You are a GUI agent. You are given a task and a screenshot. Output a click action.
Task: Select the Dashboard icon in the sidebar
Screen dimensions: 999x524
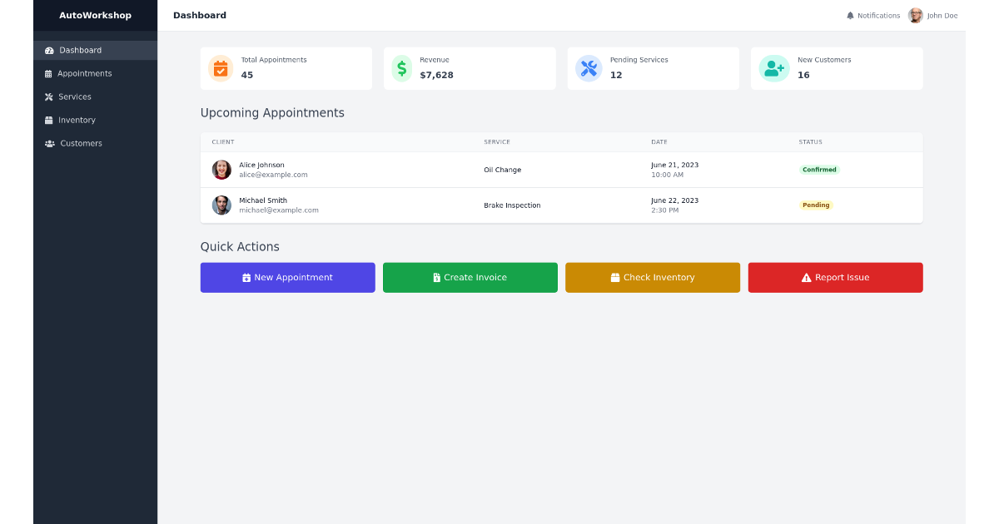pos(48,50)
